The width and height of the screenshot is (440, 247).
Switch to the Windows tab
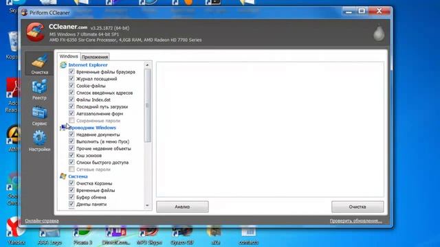click(x=69, y=56)
